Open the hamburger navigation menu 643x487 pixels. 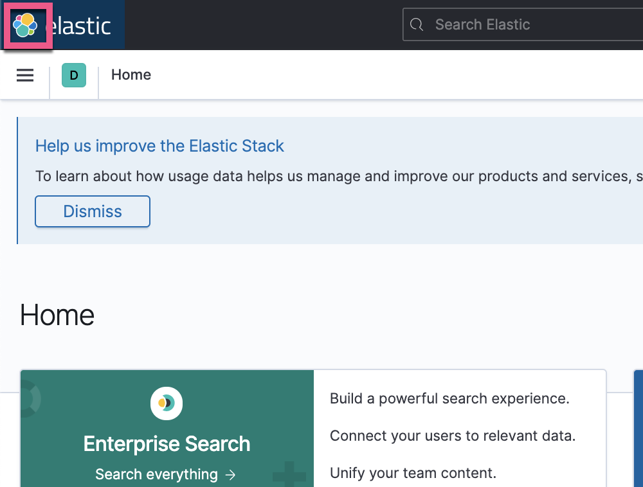click(x=25, y=75)
